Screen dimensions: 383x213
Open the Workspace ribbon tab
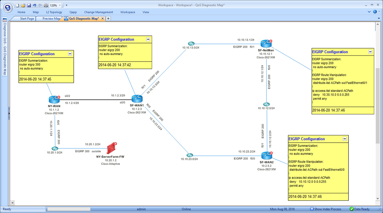[x=128, y=12]
